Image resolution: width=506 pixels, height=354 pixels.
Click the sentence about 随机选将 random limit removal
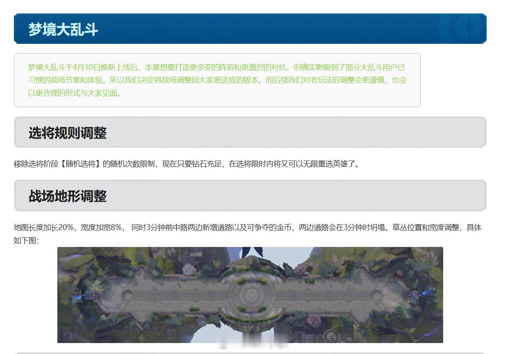[x=187, y=164]
